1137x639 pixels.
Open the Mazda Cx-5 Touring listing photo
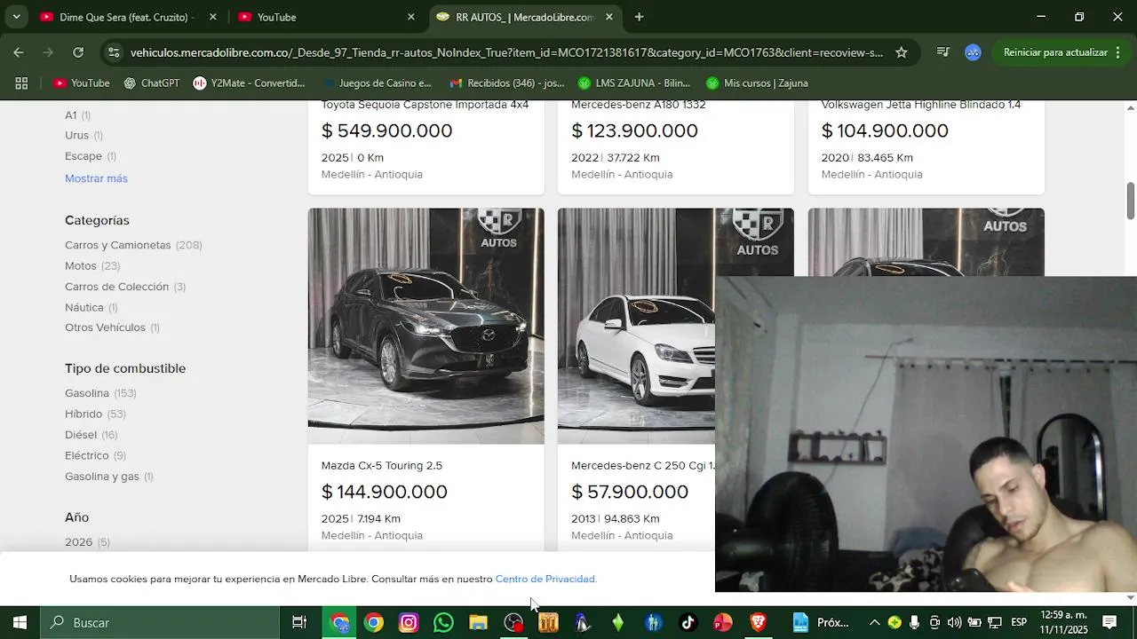point(426,326)
